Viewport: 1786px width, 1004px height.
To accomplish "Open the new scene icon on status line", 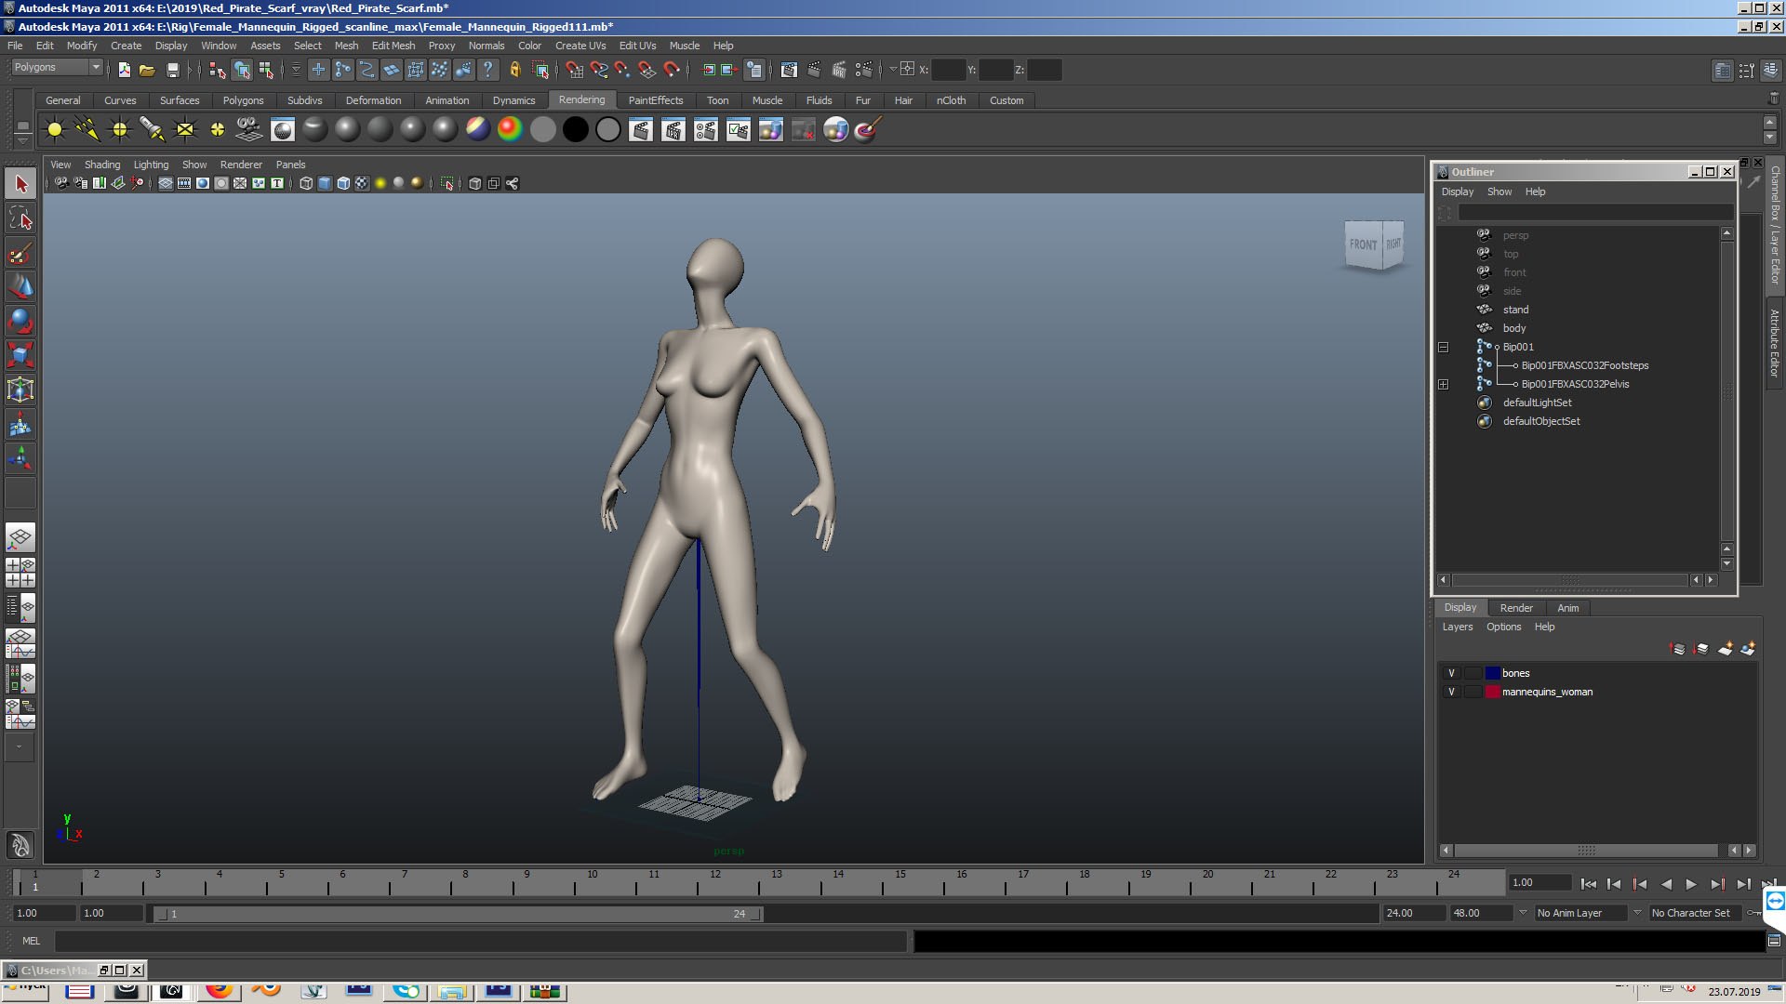I will (x=124, y=70).
